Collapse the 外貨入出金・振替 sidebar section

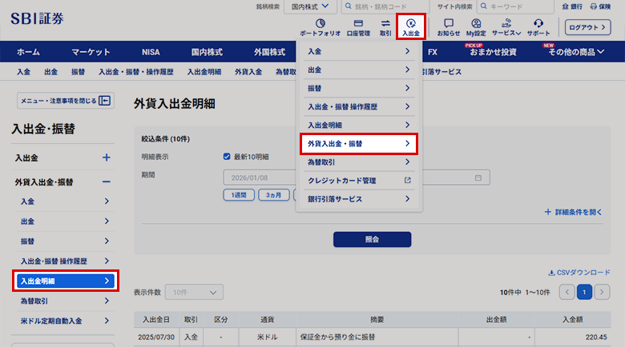point(106,182)
